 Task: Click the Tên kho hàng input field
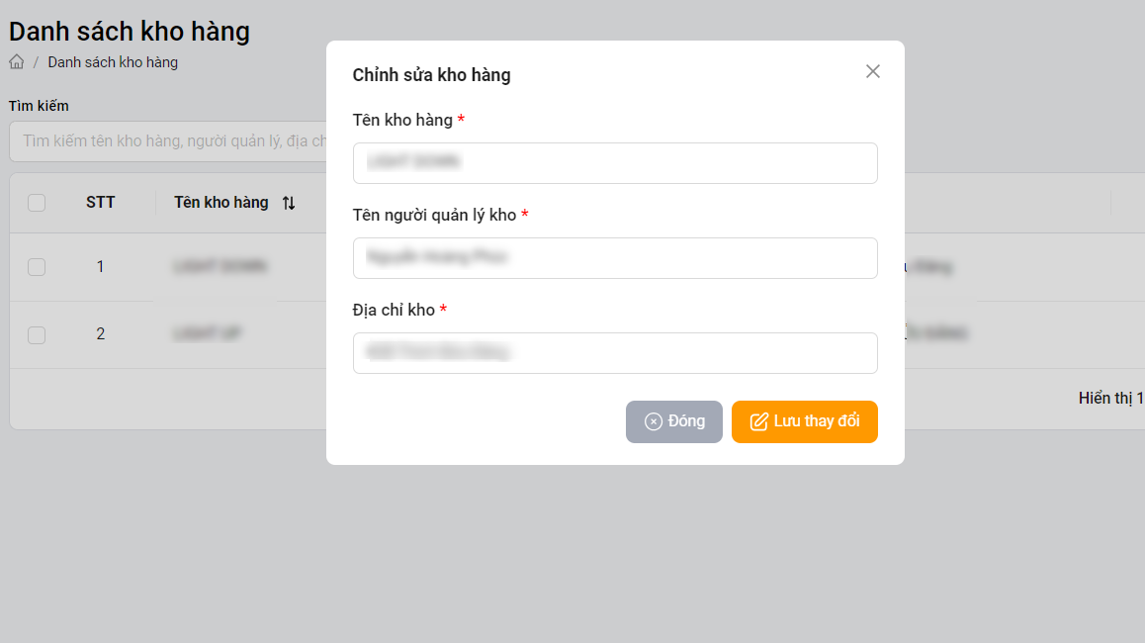(614, 163)
